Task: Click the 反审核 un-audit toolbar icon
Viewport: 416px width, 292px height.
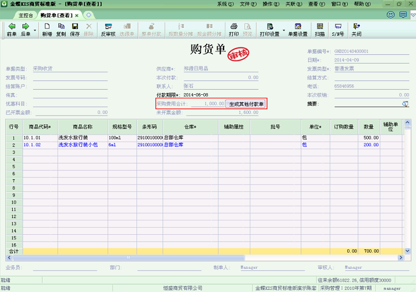Action: point(108,27)
